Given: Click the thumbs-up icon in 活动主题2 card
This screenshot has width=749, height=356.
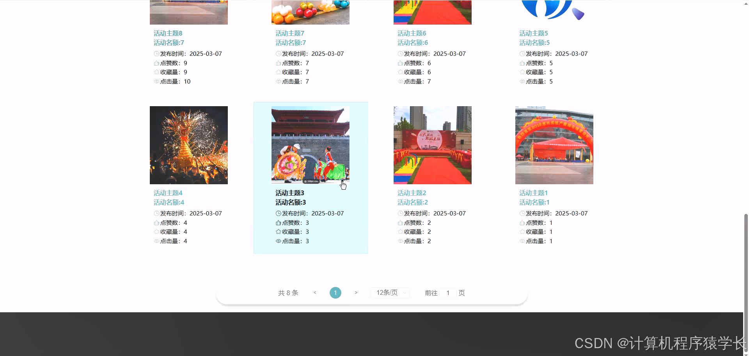Looking at the screenshot, I should coord(400,223).
